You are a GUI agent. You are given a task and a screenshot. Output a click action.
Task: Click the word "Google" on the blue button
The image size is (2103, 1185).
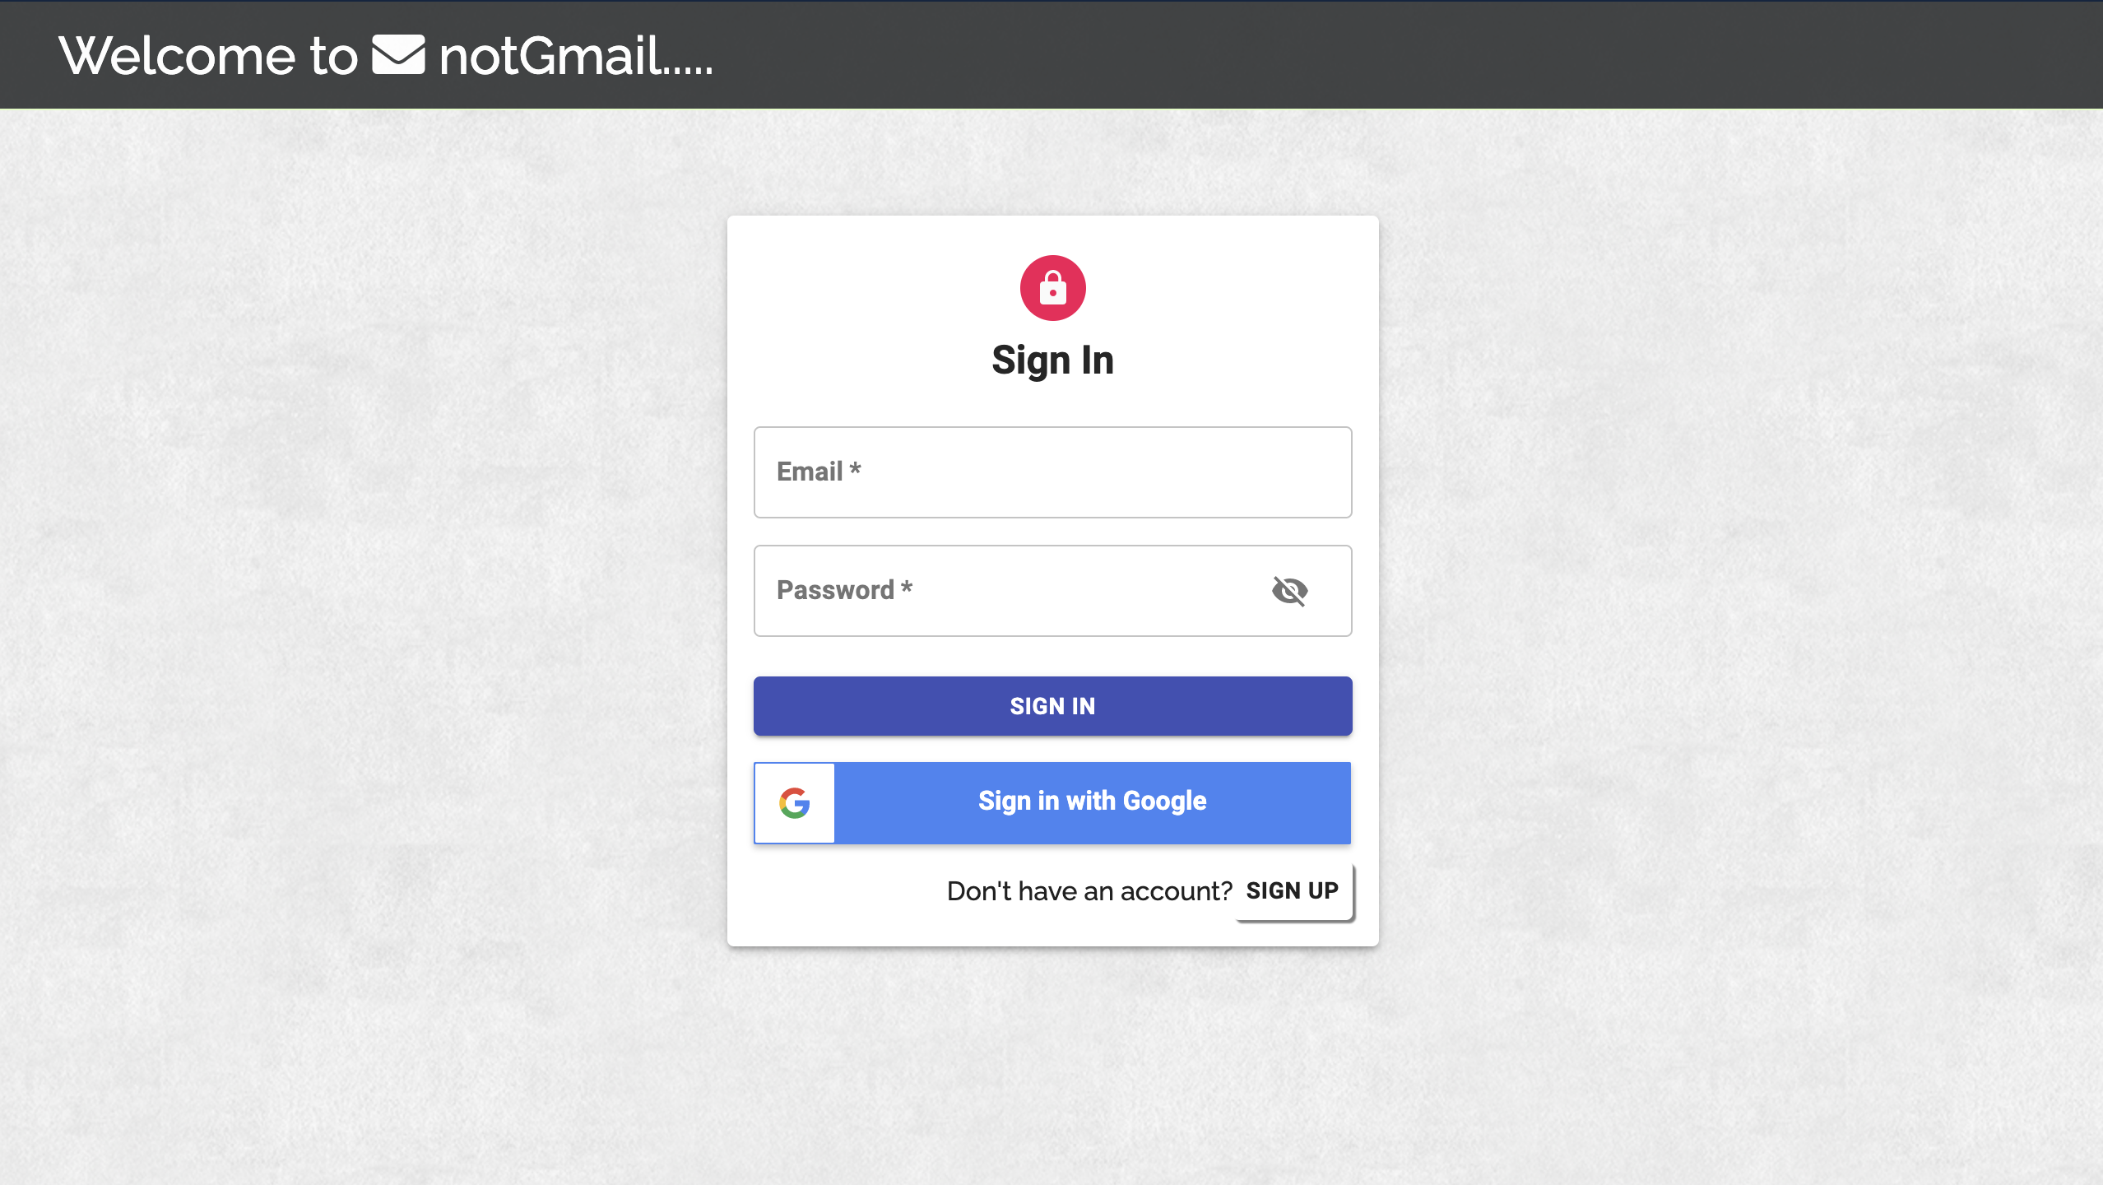click(x=1164, y=802)
